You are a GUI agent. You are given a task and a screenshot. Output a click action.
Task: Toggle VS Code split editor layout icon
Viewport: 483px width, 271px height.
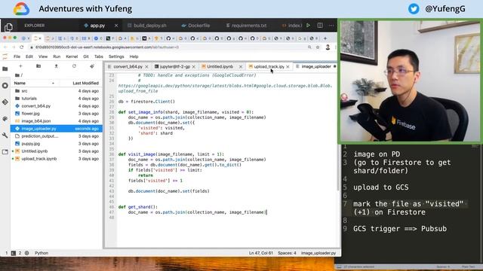click(320, 26)
